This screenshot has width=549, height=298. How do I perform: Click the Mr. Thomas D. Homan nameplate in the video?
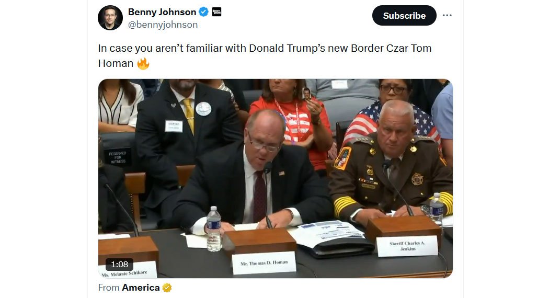pos(265,263)
